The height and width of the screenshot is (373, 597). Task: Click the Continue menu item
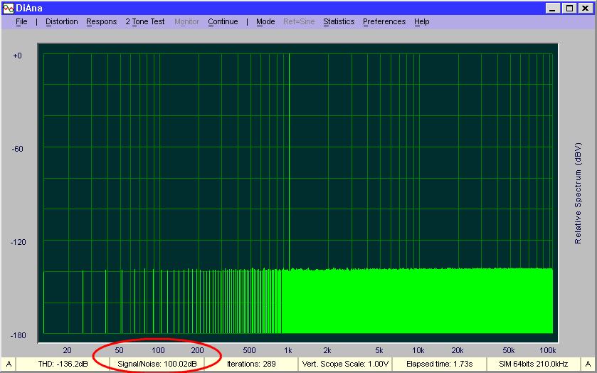pos(223,22)
